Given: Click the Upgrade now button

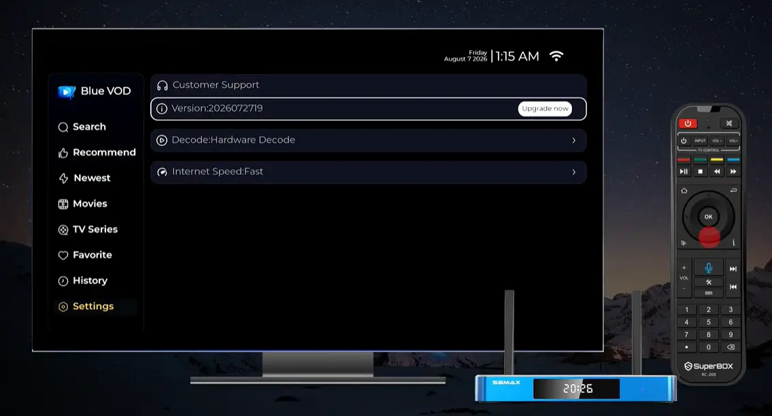Looking at the screenshot, I should pos(545,109).
